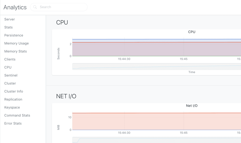Click the Net I/O chart range slider

[157, 140]
